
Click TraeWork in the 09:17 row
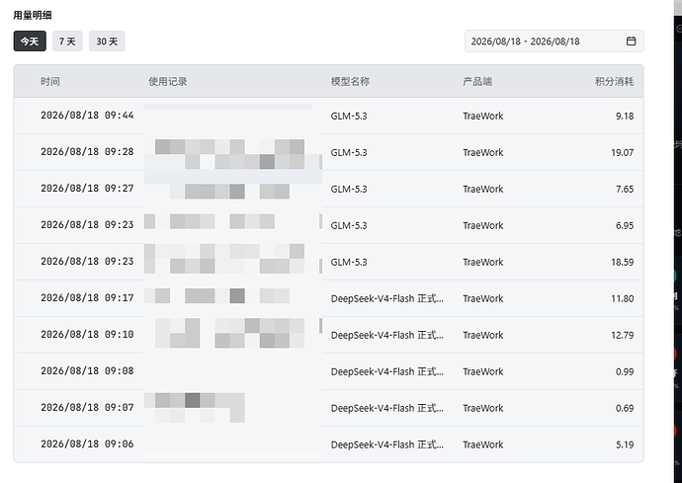(x=482, y=298)
